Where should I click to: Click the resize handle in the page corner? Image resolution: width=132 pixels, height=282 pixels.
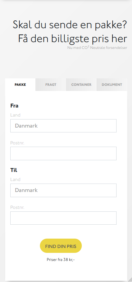[130, 279]
